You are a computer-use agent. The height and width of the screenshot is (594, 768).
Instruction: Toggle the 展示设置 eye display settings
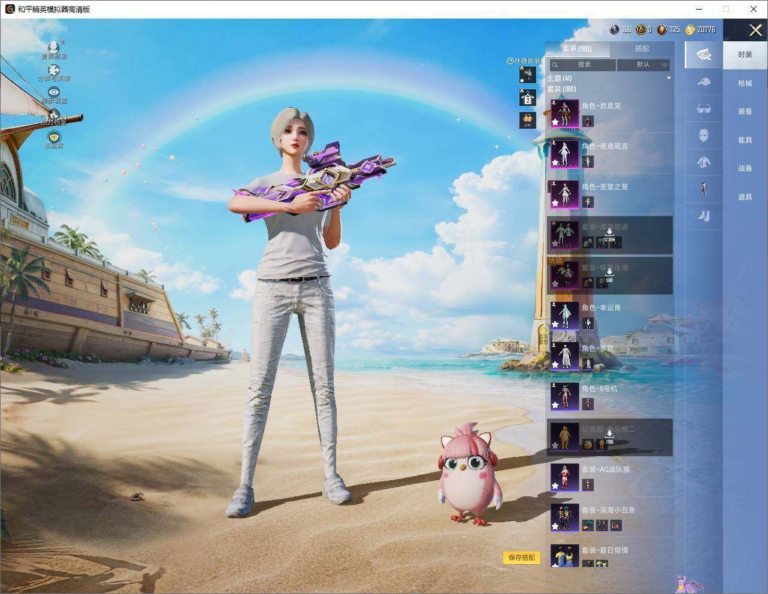coord(54,92)
